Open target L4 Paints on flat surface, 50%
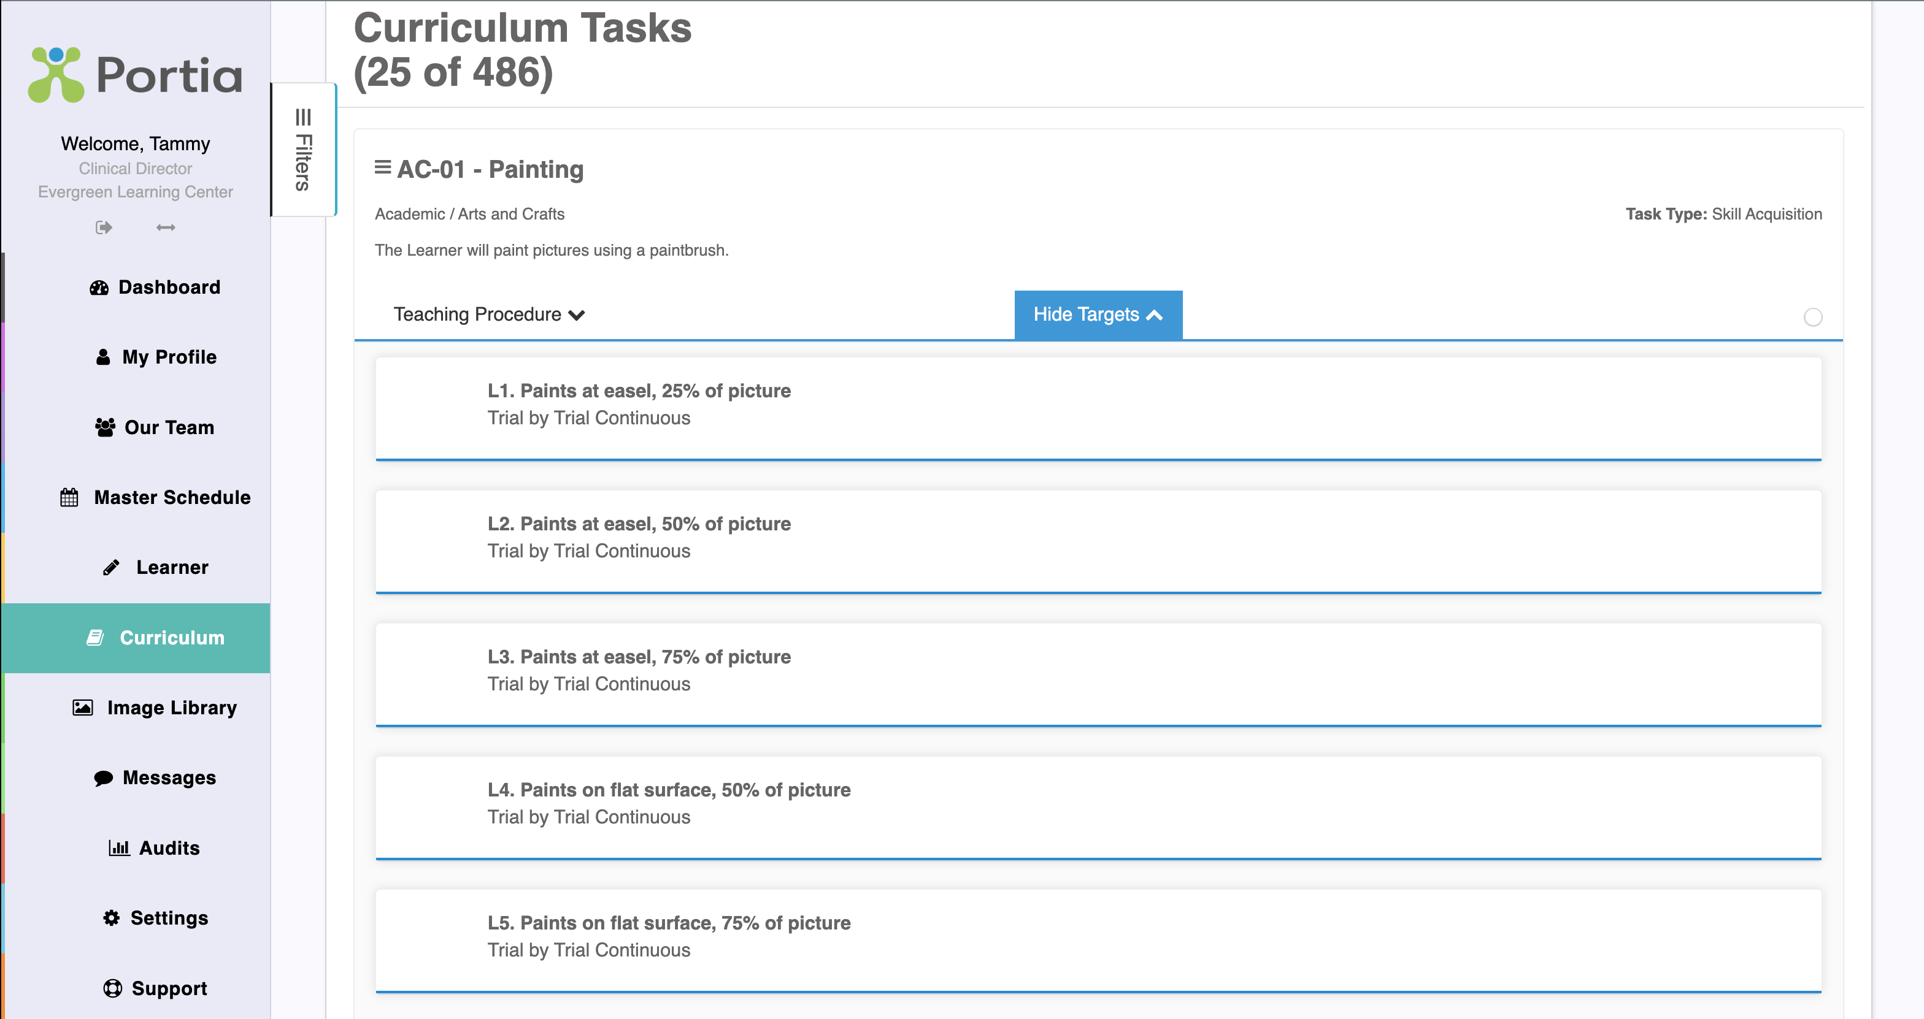This screenshot has height=1019, width=1924. pos(669,790)
